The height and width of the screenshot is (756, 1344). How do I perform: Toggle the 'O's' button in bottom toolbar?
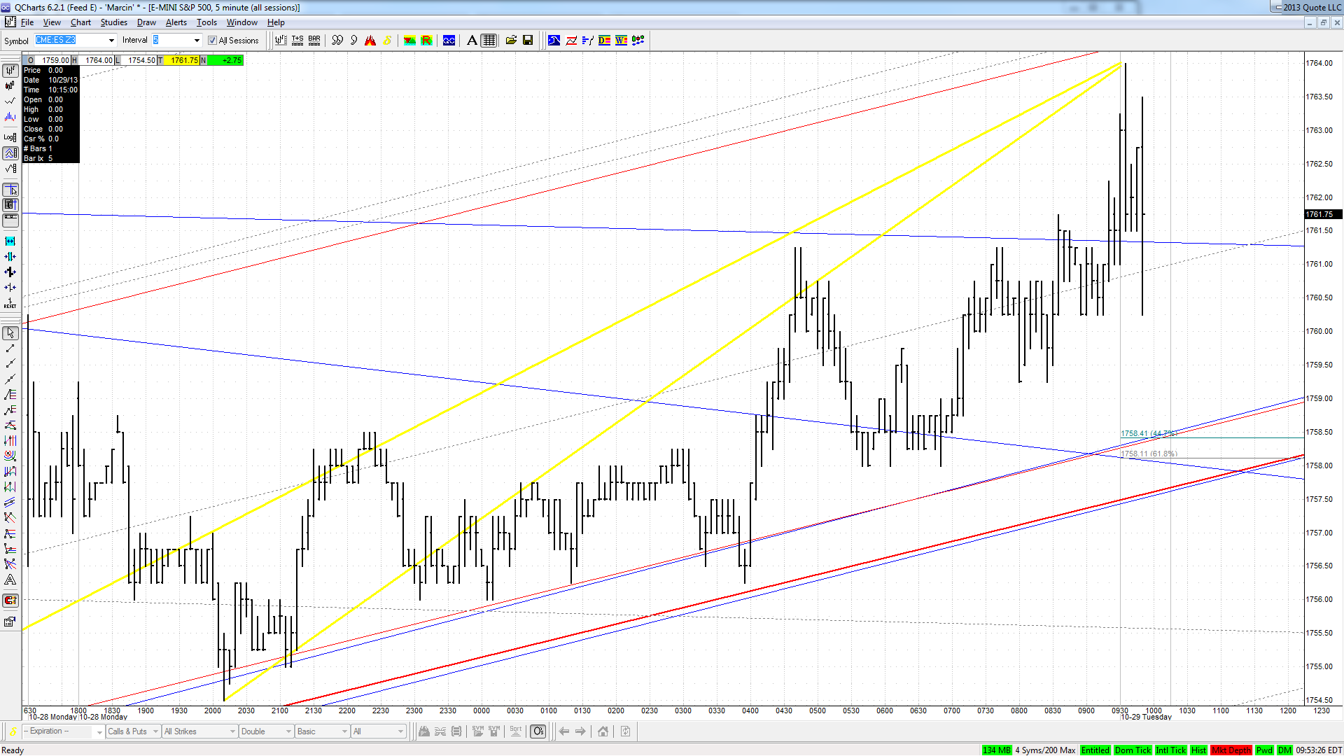click(x=538, y=731)
